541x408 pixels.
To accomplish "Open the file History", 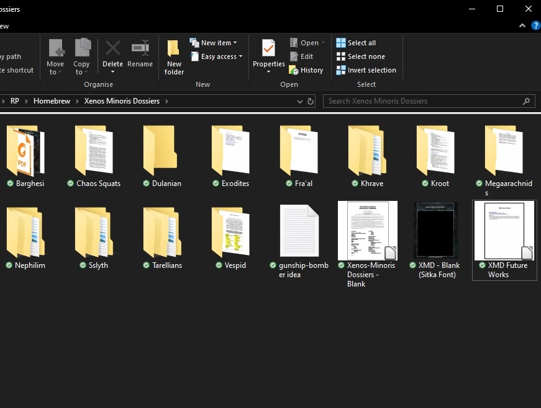I will click(x=306, y=70).
